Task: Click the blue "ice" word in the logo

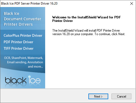Action: [x=35, y=80]
